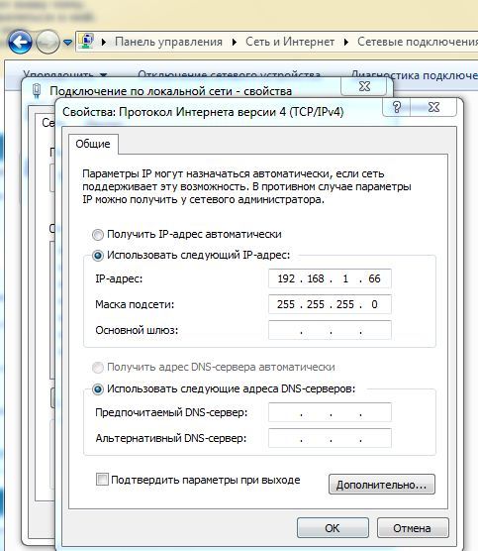This screenshot has height=551, width=478.
Task: Enable Подтвердить параметры при выходе checkbox
Action: [x=102, y=480]
